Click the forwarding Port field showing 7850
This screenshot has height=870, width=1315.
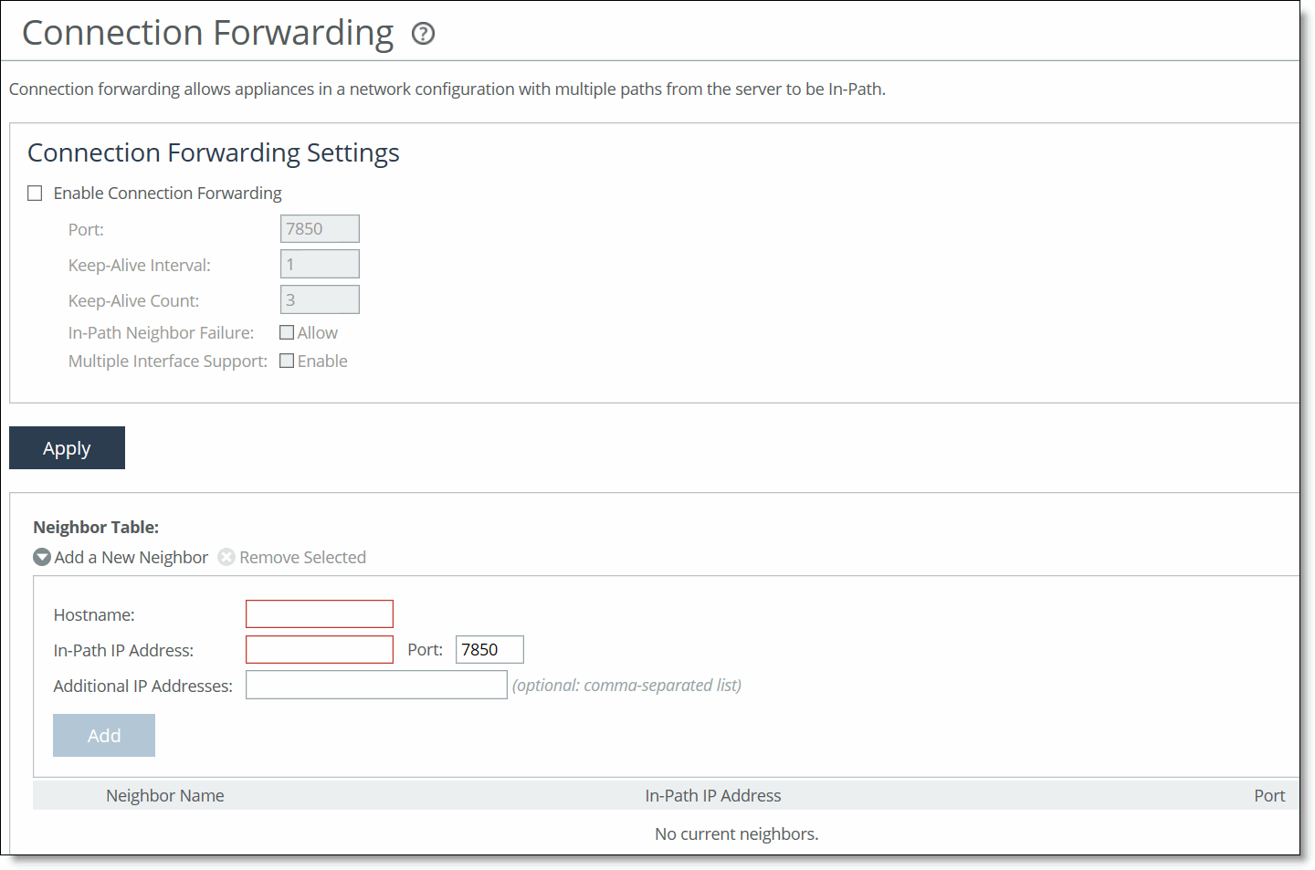pos(320,228)
